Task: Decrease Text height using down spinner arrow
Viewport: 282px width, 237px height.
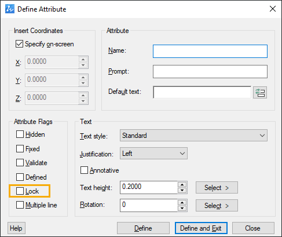Action: tap(182, 191)
